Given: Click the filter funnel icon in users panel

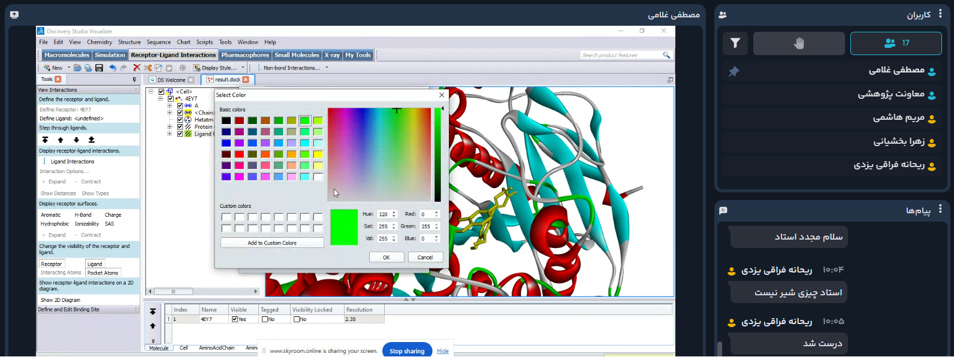Looking at the screenshot, I should coord(735,43).
